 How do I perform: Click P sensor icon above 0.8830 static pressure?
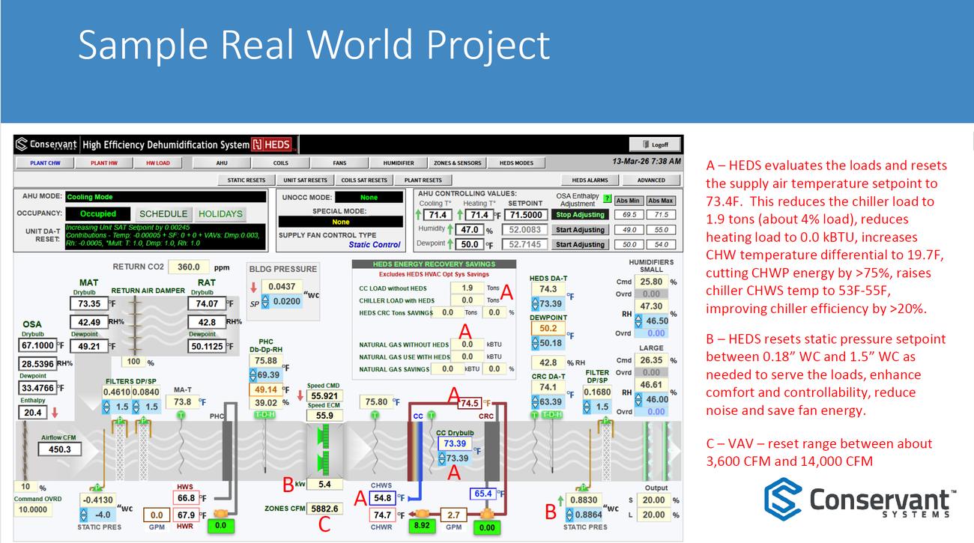581,486
